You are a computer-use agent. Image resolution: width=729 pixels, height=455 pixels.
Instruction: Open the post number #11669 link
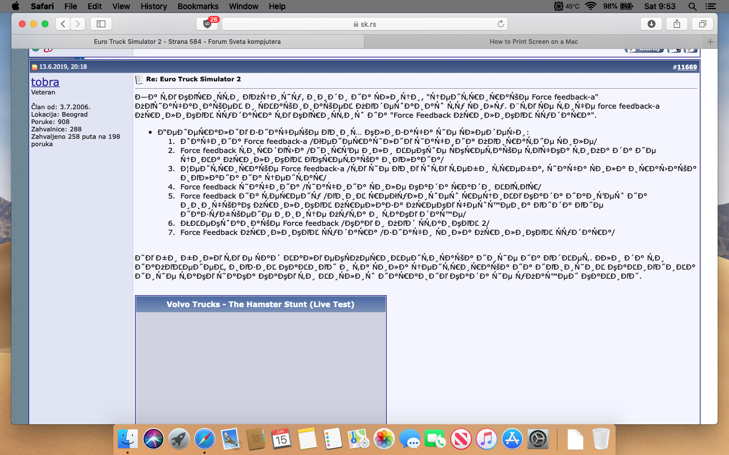[x=686, y=67]
